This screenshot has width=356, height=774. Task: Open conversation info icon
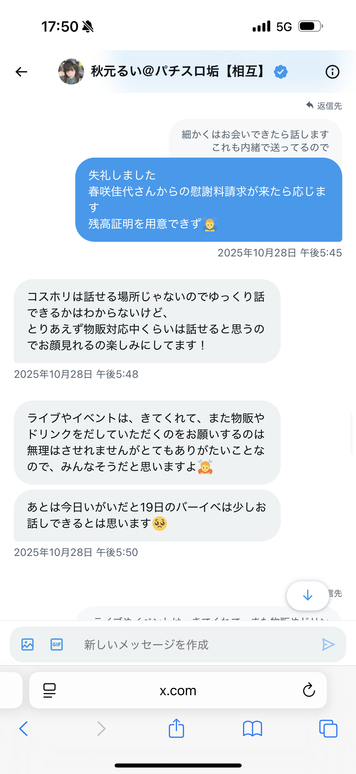(x=332, y=72)
